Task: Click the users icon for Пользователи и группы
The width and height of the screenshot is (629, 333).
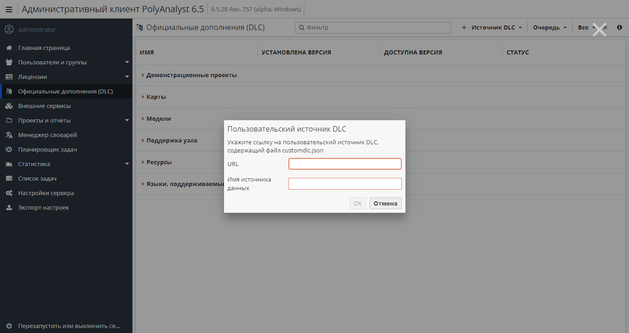Action: click(x=9, y=62)
